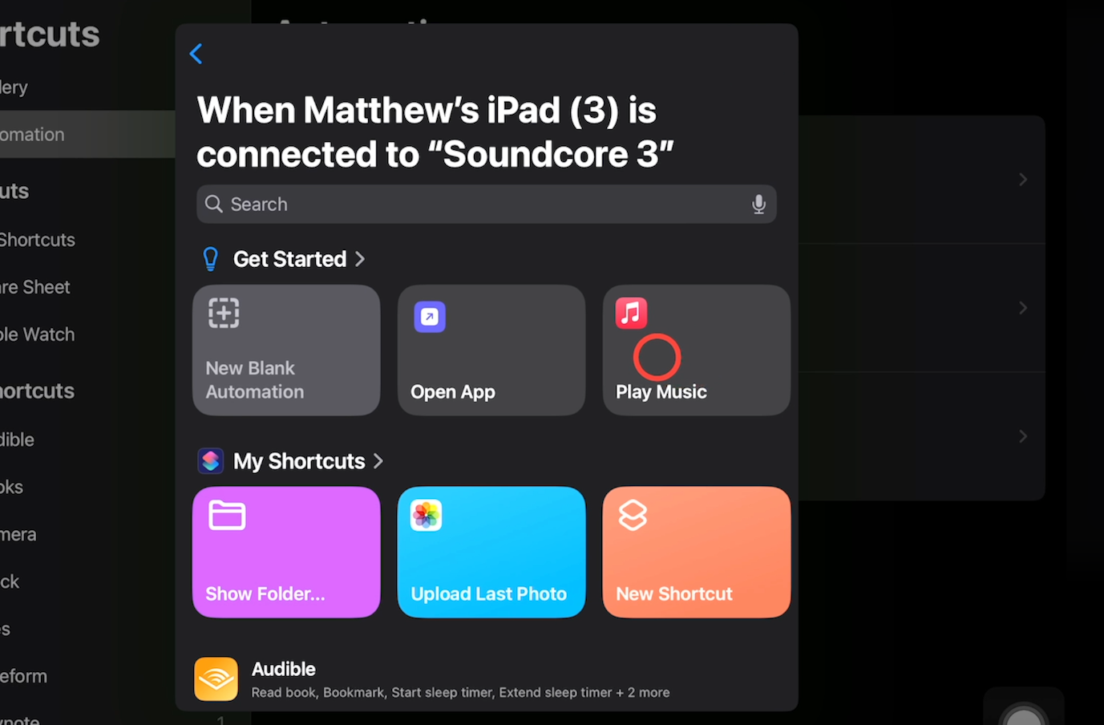Screen dimensions: 1104x725
Task: Open the Get Started section
Action: coord(298,259)
